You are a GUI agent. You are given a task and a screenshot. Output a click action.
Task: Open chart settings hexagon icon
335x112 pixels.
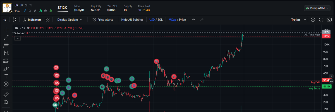[x=313, y=20]
